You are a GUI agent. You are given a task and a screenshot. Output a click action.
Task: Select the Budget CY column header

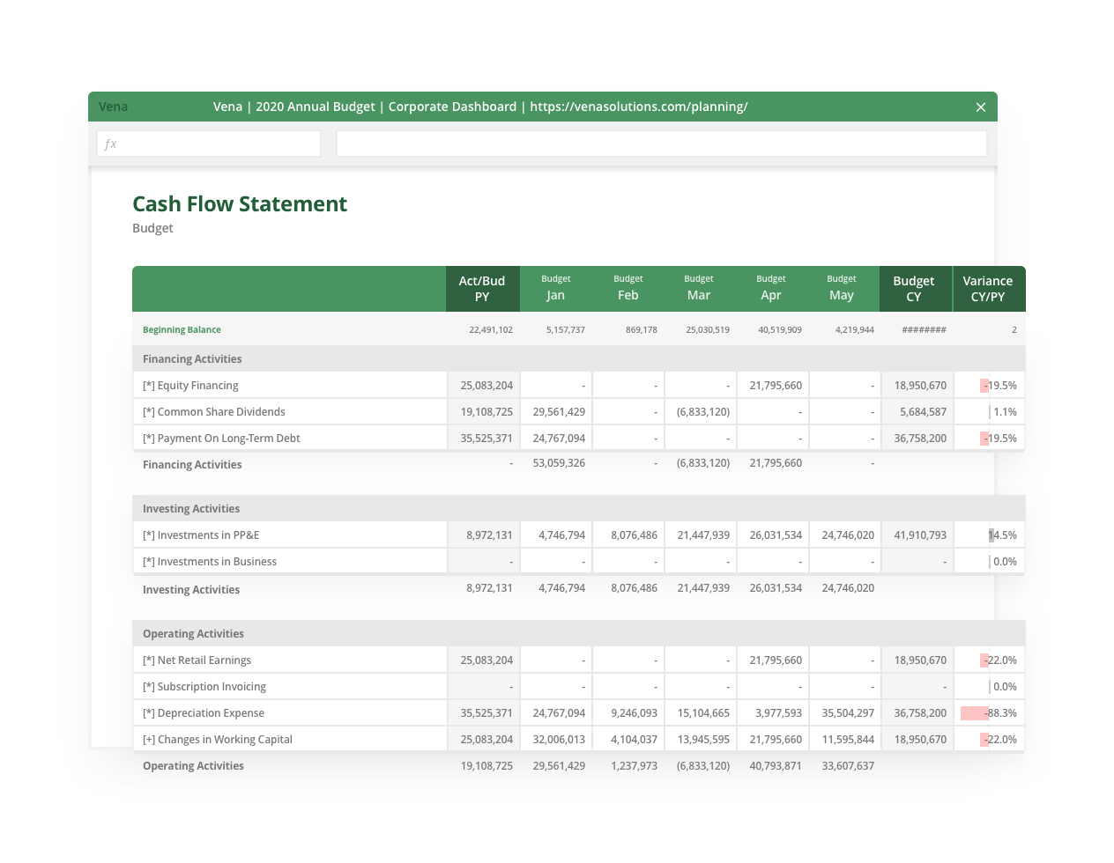click(x=915, y=288)
